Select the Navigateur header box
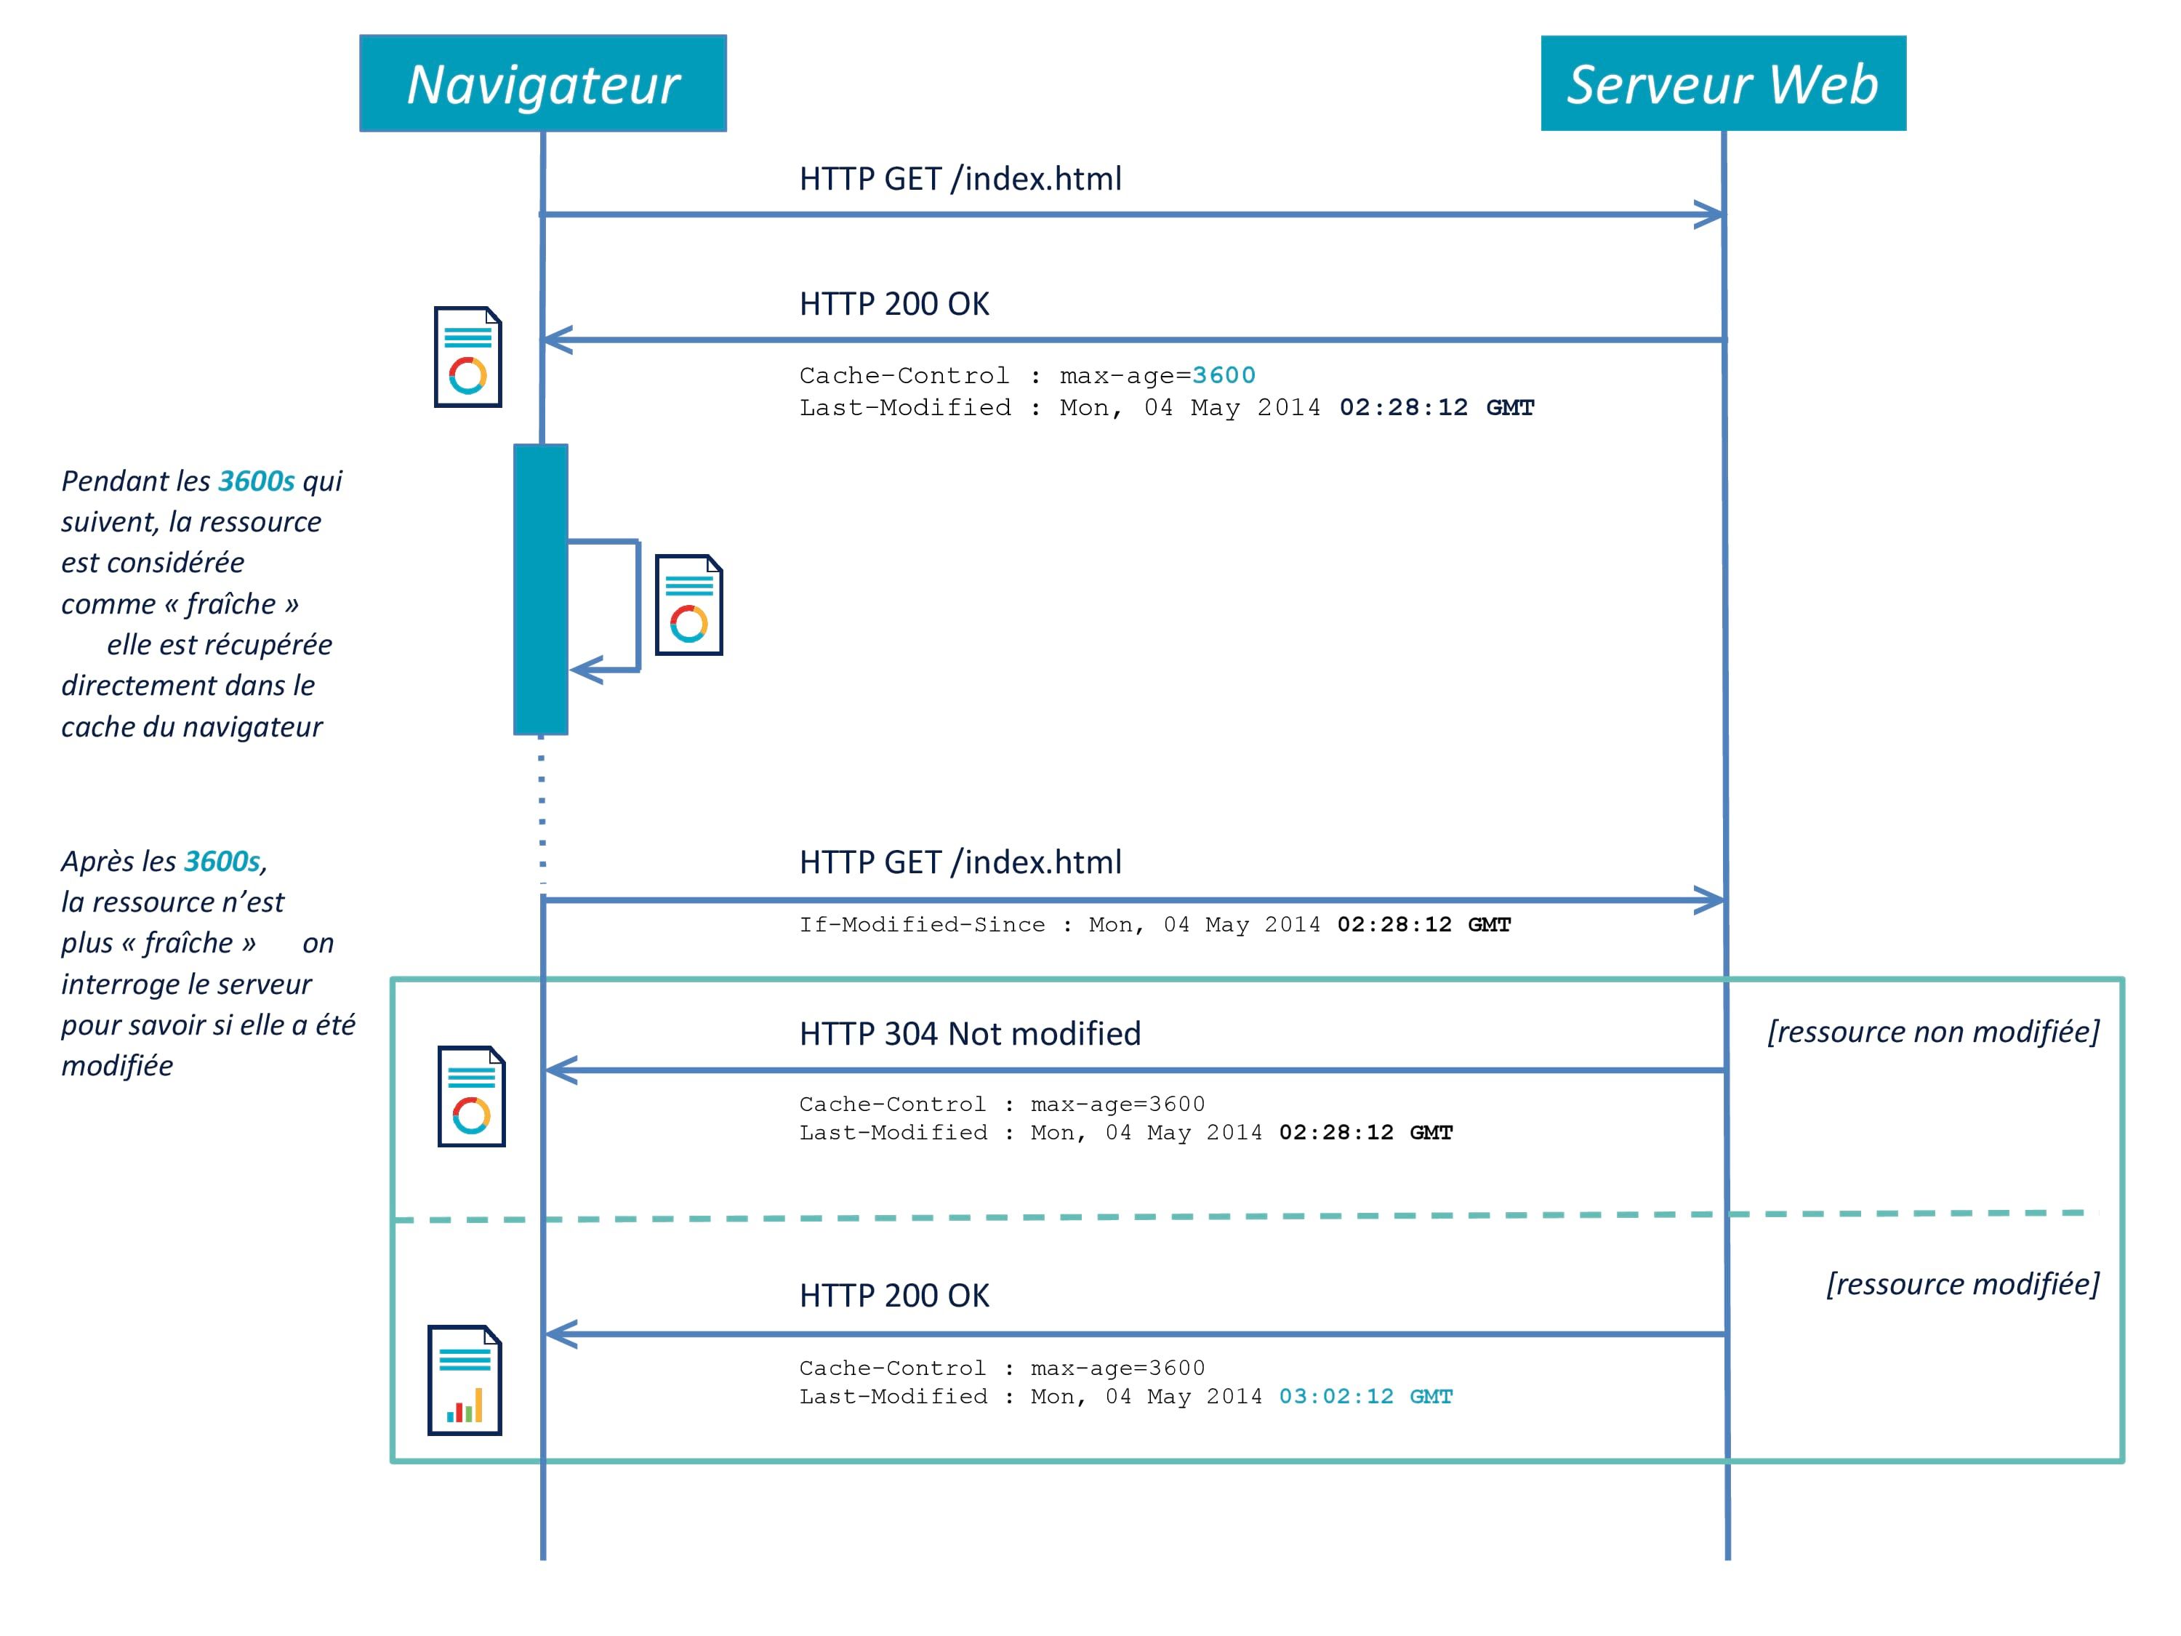The image size is (2181, 1636). point(542,84)
